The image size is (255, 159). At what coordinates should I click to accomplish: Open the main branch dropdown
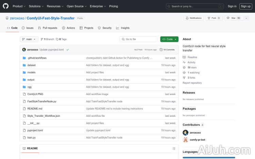point(29,39)
